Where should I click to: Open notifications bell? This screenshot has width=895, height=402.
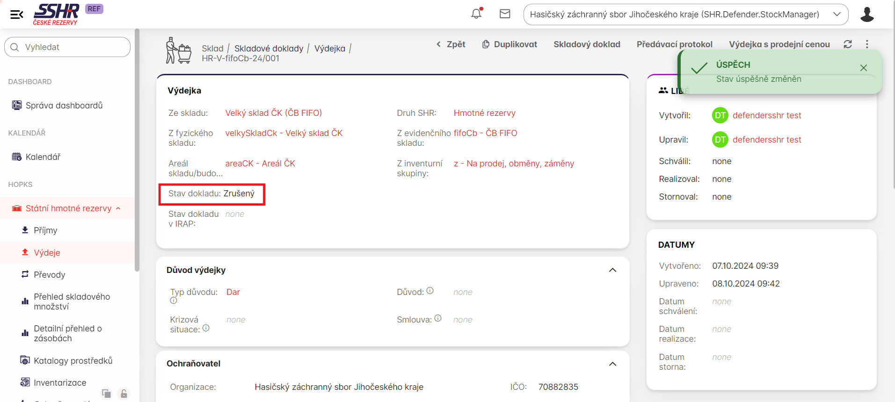point(476,14)
